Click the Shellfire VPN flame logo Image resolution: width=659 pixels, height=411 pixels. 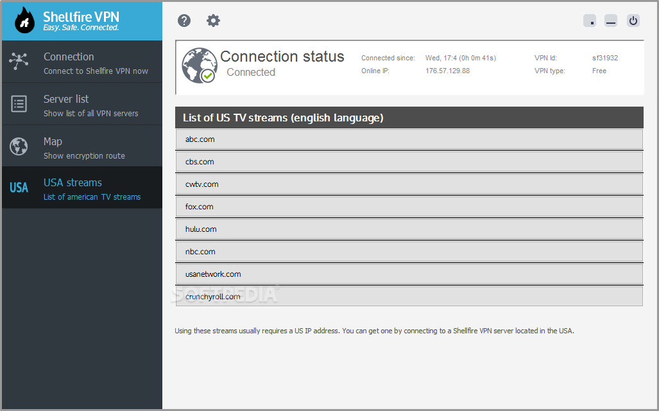[24, 21]
